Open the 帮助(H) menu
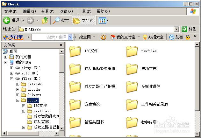 click(103, 11)
